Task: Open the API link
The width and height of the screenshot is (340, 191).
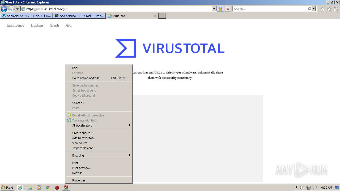Action: click(69, 25)
